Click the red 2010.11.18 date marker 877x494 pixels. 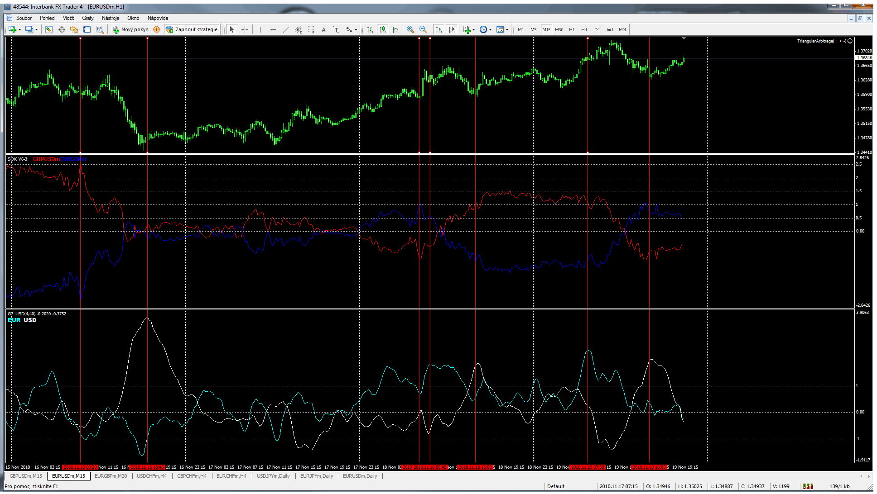tap(424, 467)
